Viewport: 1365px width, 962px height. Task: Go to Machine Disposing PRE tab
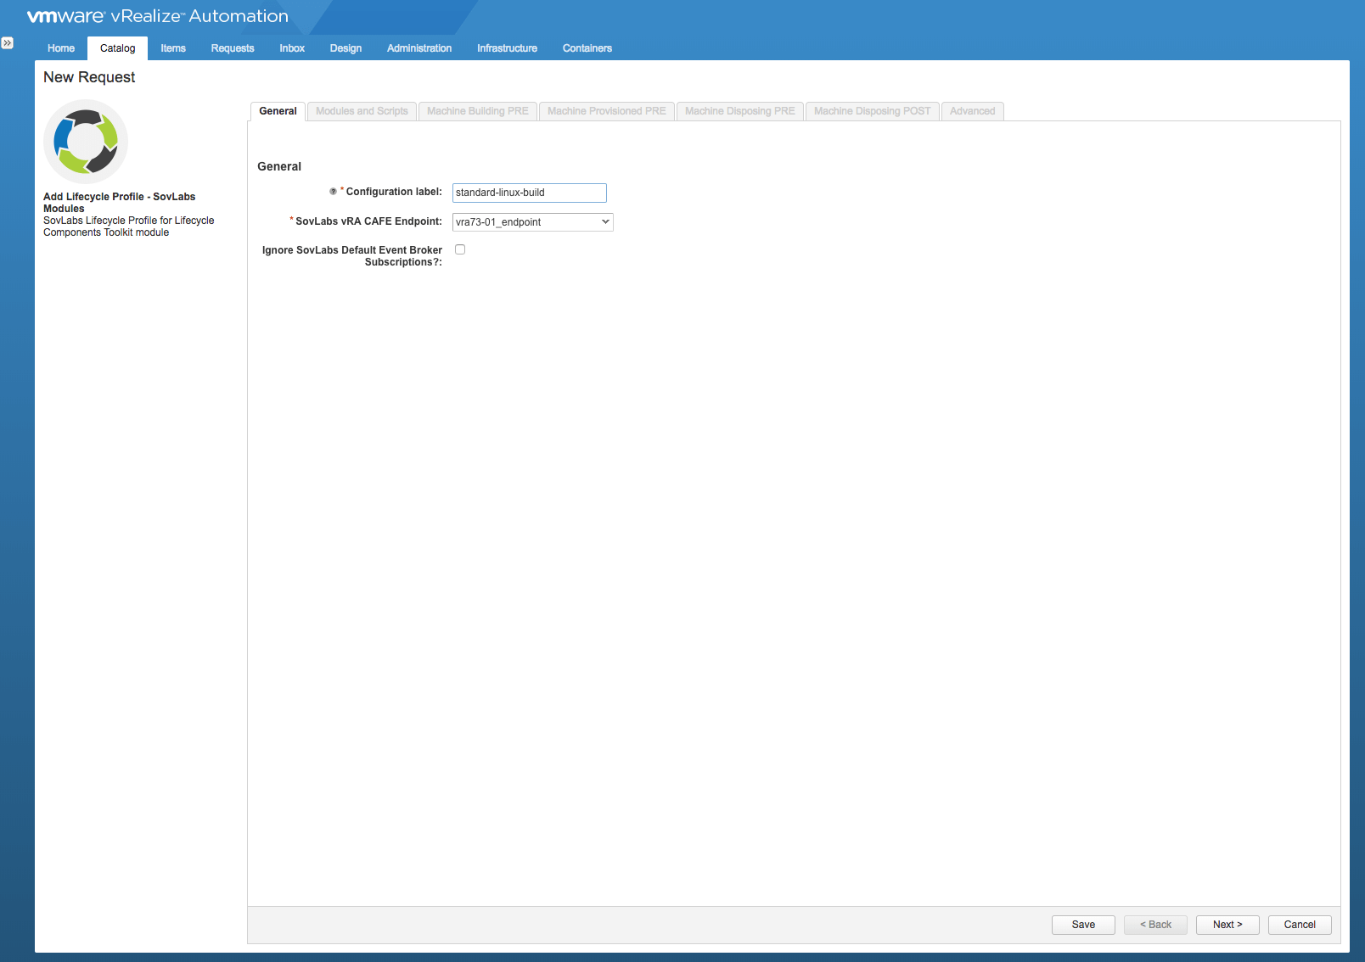point(739,111)
